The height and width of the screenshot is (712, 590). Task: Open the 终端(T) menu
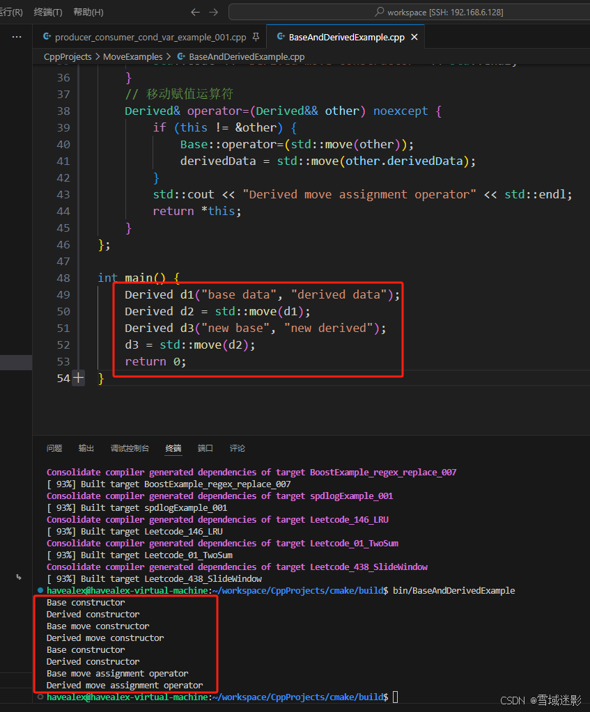coord(47,12)
